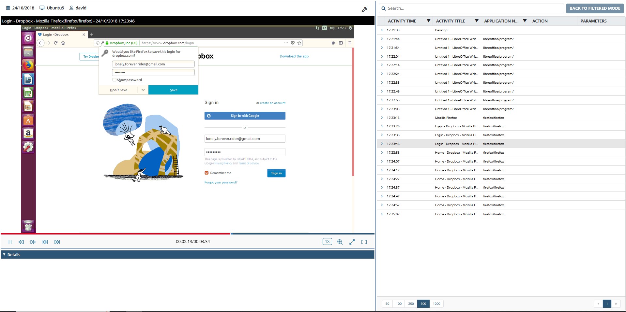Open Don't Save dropdown arrow
626x312 pixels.
pyautogui.click(x=143, y=90)
